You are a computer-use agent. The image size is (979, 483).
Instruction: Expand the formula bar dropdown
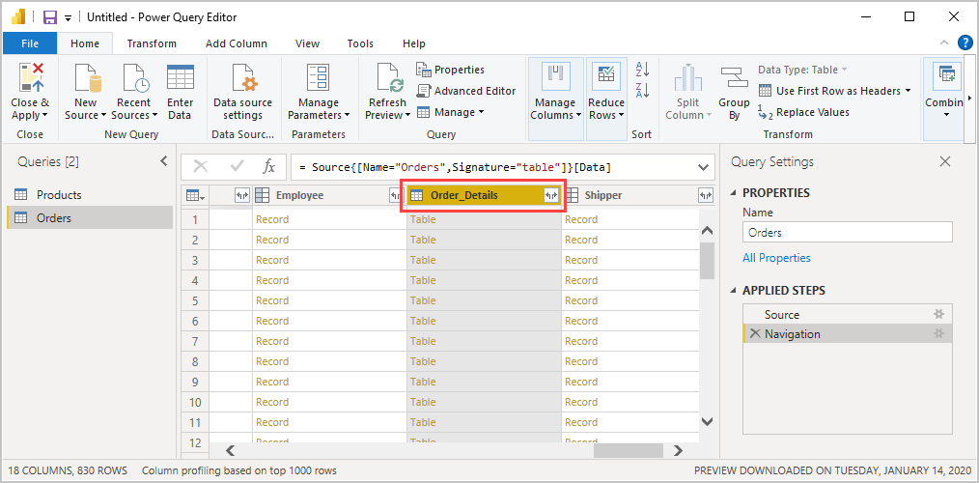704,167
